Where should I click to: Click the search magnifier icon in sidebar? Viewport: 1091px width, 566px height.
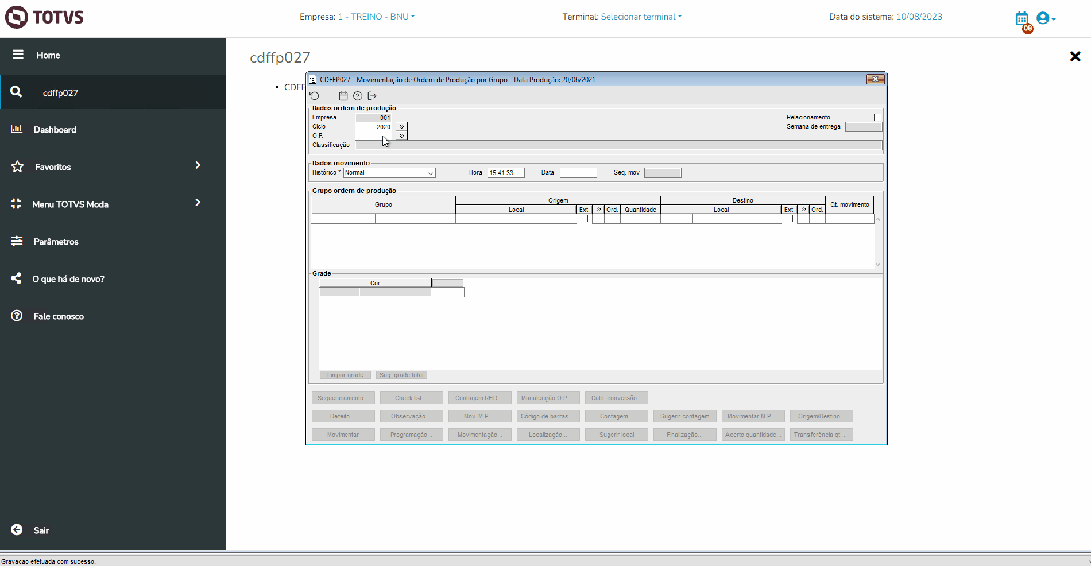17,92
